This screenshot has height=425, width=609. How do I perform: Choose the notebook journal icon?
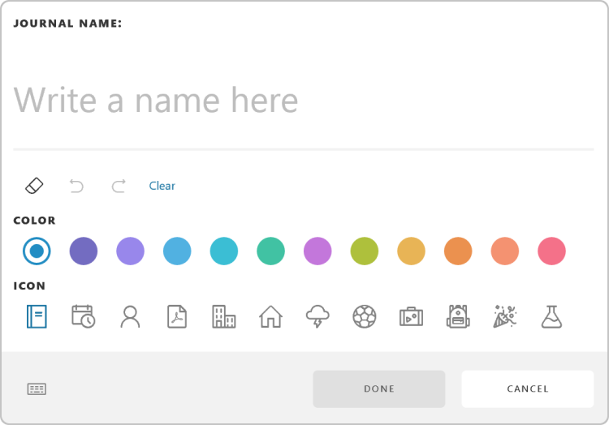(x=37, y=316)
